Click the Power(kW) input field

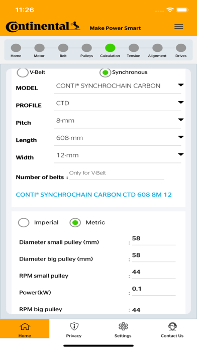pos(154,290)
